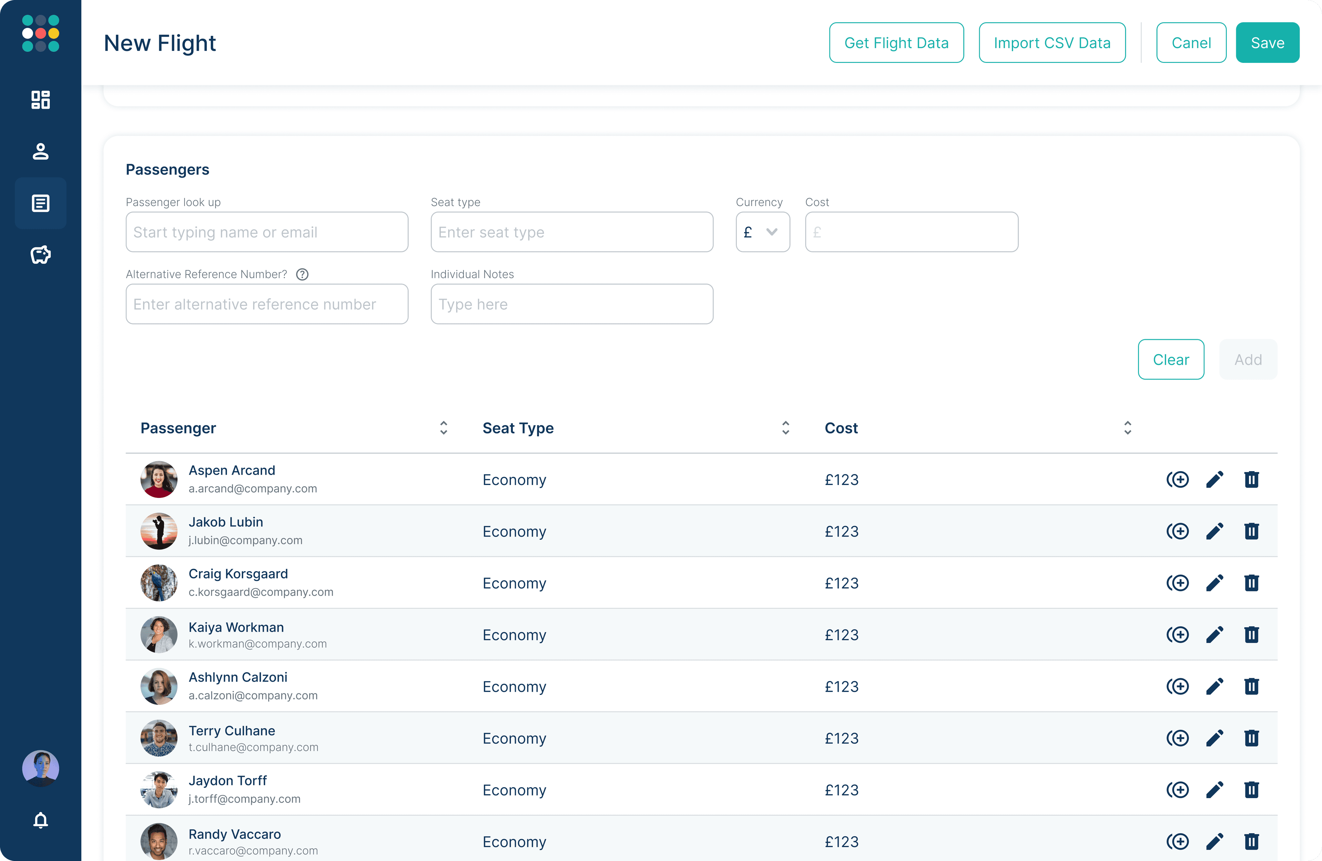Screen dimensions: 1322x861
Task: Open the user profile sidebar icon
Action: point(41,152)
